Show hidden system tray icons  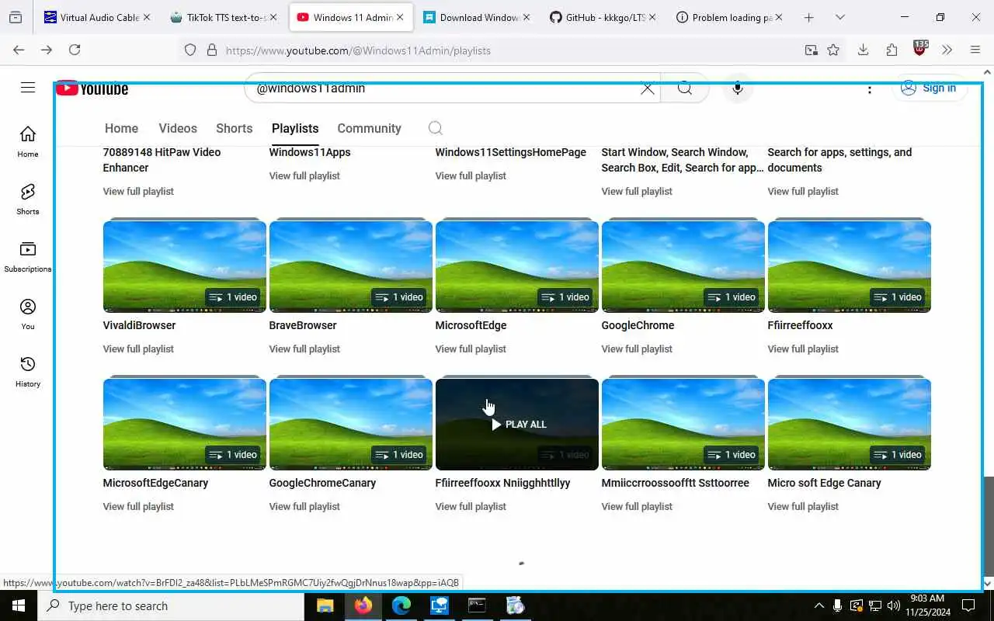coord(818,605)
